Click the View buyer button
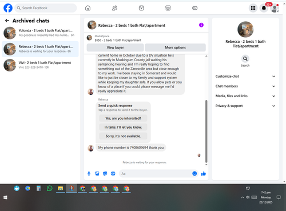 115,47
